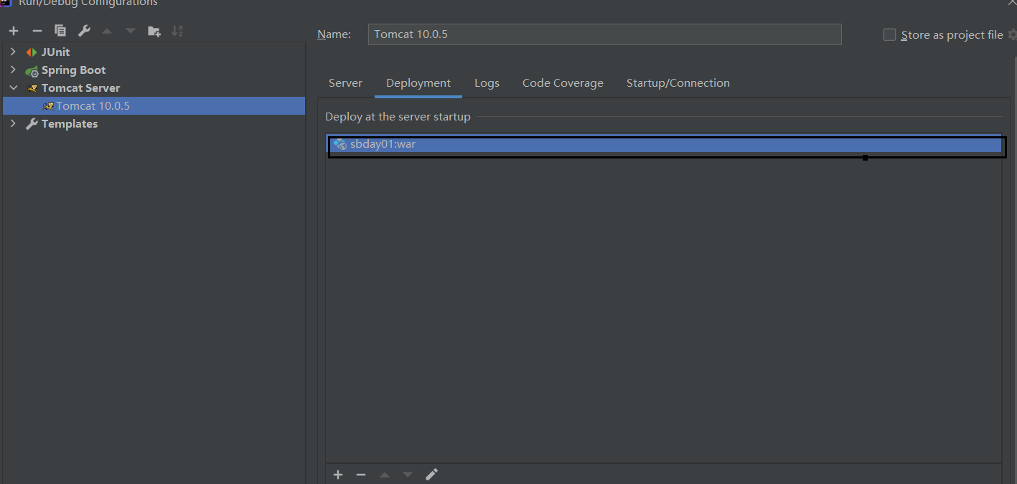The width and height of the screenshot is (1017, 484).
Task: Click the Tomcat 10.0.5 item icon
Action: click(48, 106)
